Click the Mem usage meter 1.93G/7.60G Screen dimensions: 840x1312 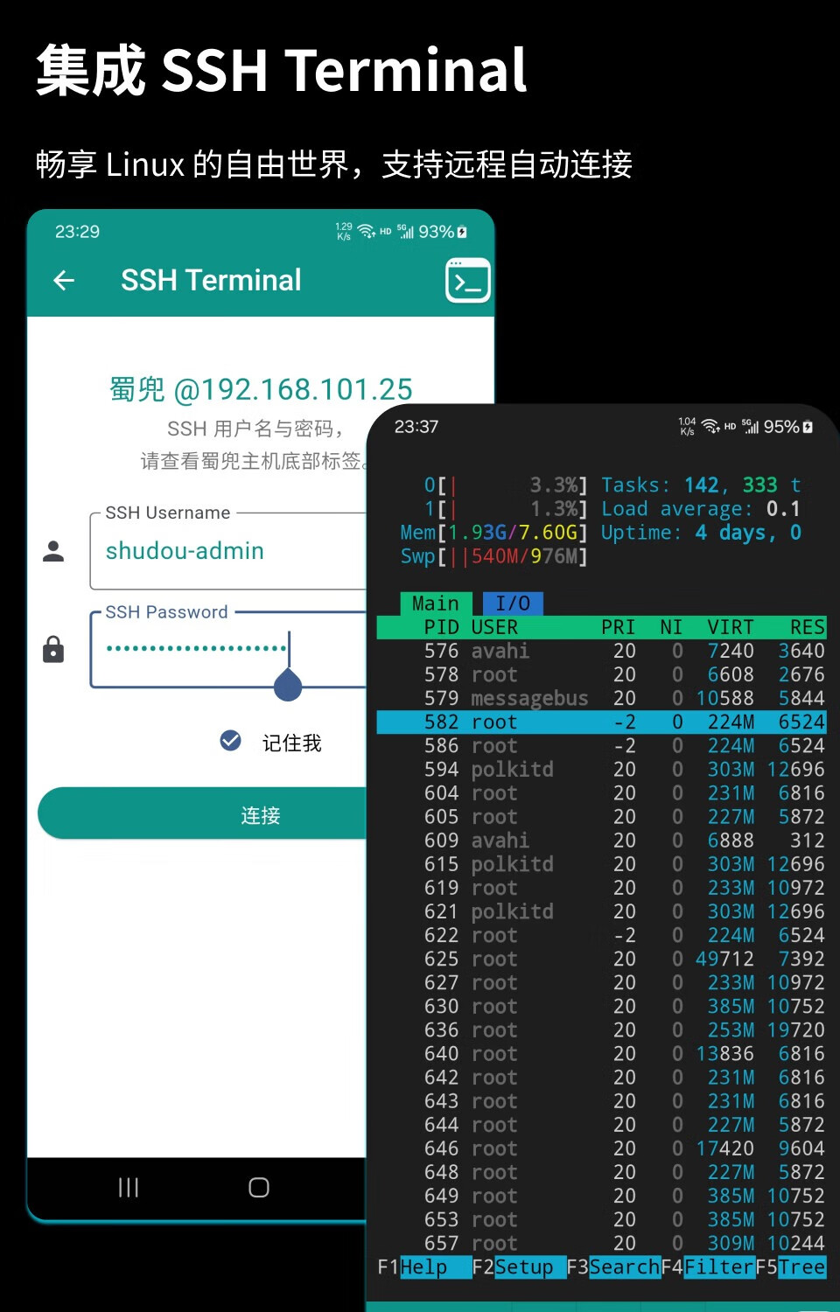tap(494, 532)
